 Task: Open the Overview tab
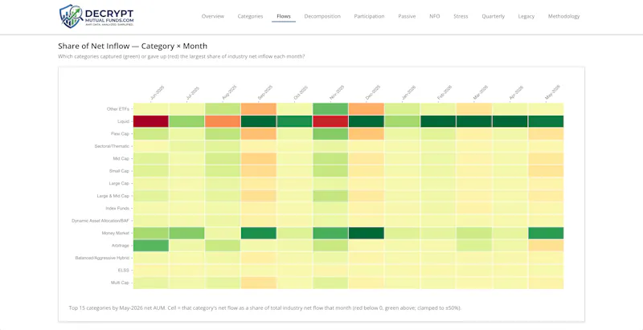coord(213,16)
